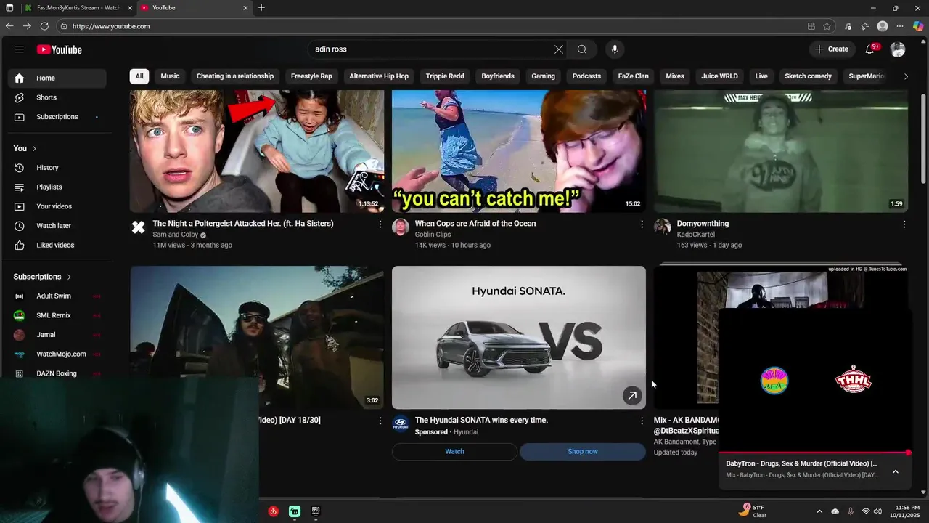The width and height of the screenshot is (929, 523).
Task: Open the notifications bell
Action: 870,49
